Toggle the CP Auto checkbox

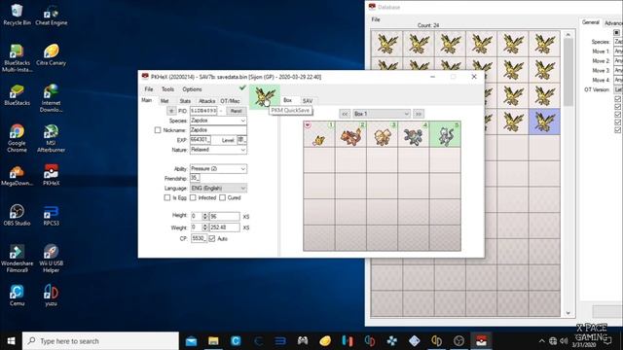point(212,238)
